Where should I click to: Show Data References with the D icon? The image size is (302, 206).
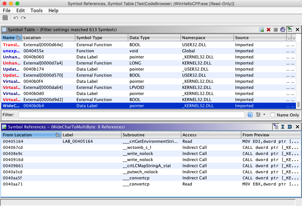point(289,127)
